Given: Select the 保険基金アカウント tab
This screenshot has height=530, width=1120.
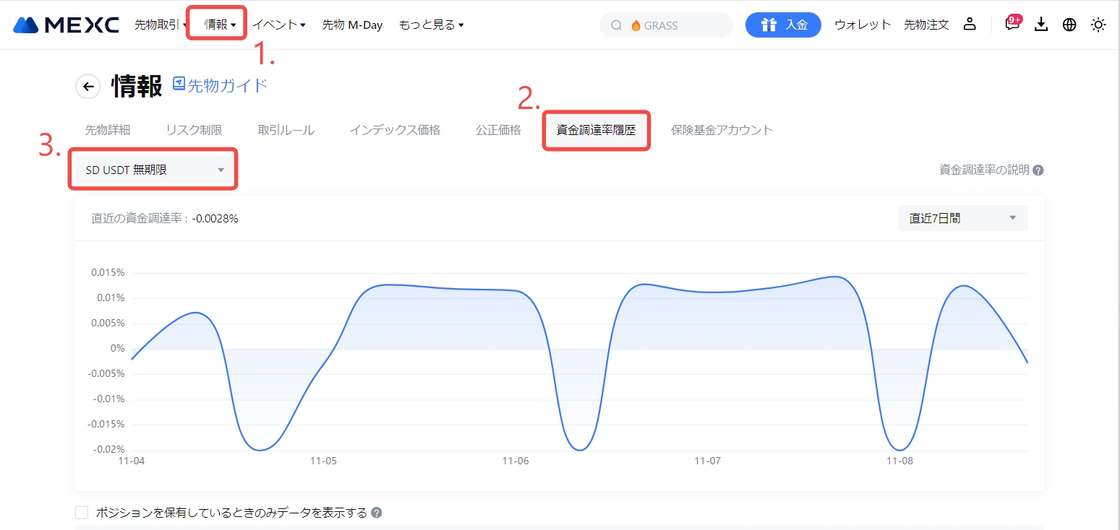Looking at the screenshot, I should pos(722,130).
